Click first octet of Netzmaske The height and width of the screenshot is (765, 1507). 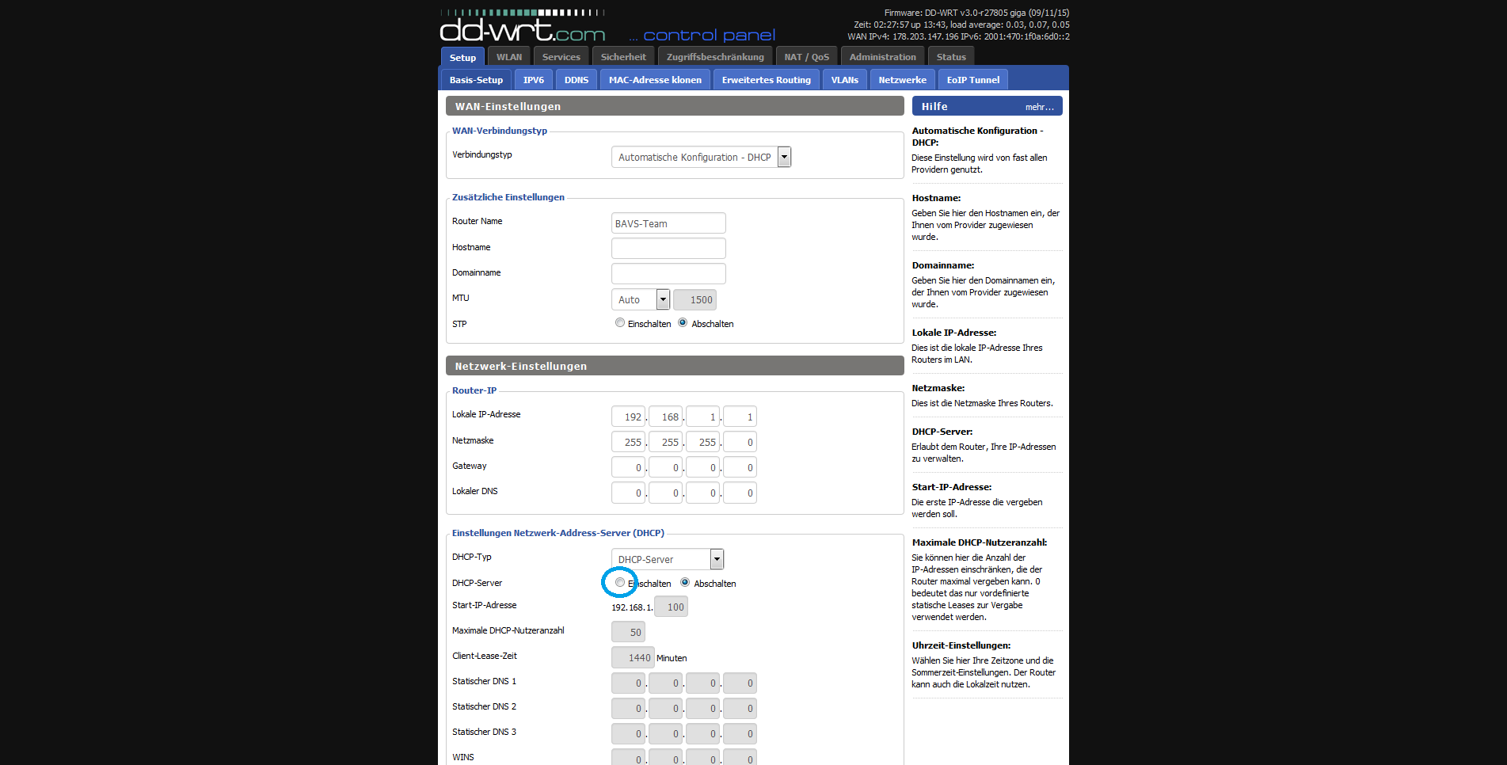coord(629,442)
